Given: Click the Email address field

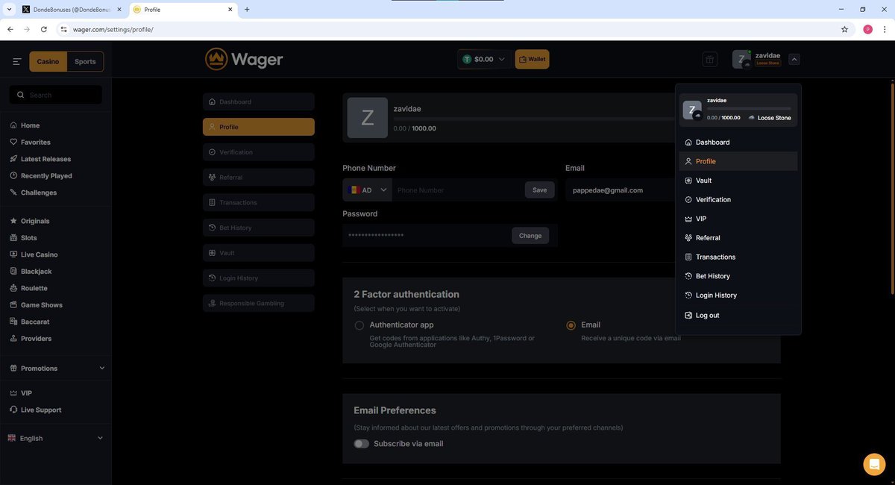Looking at the screenshot, I should click(x=622, y=190).
